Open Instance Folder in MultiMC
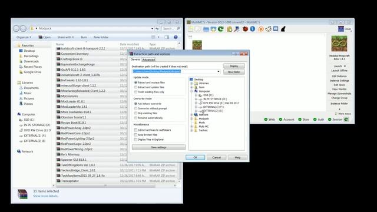The height and width of the screenshot is (212, 377). pyautogui.click(x=339, y=104)
